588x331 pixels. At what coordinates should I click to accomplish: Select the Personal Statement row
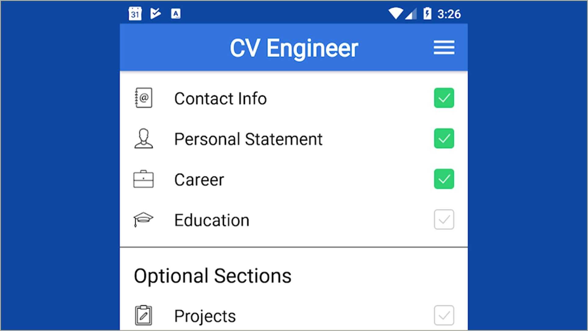248,139
